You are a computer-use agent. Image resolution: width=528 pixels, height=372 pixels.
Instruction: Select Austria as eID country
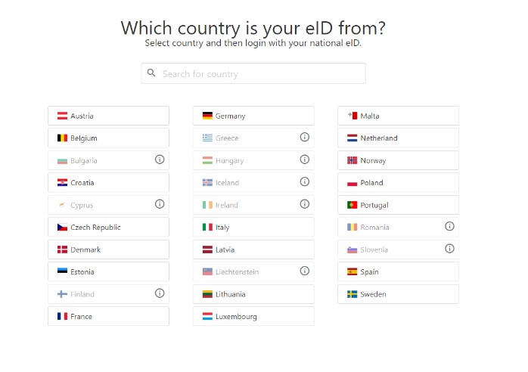point(108,116)
